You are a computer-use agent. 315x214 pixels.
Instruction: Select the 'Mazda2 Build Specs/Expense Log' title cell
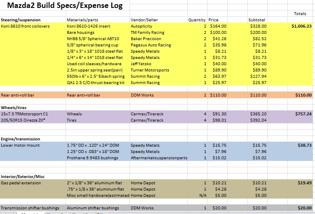(65, 5)
